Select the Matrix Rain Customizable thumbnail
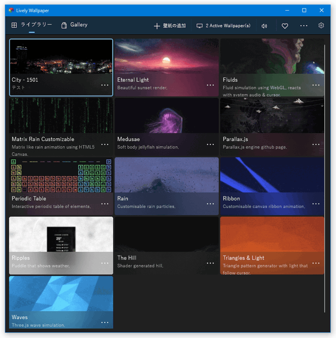Viewport: 336px width, 338px height. tap(61, 115)
